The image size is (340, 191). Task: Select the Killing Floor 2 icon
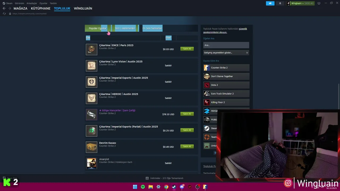click(207, 102)
